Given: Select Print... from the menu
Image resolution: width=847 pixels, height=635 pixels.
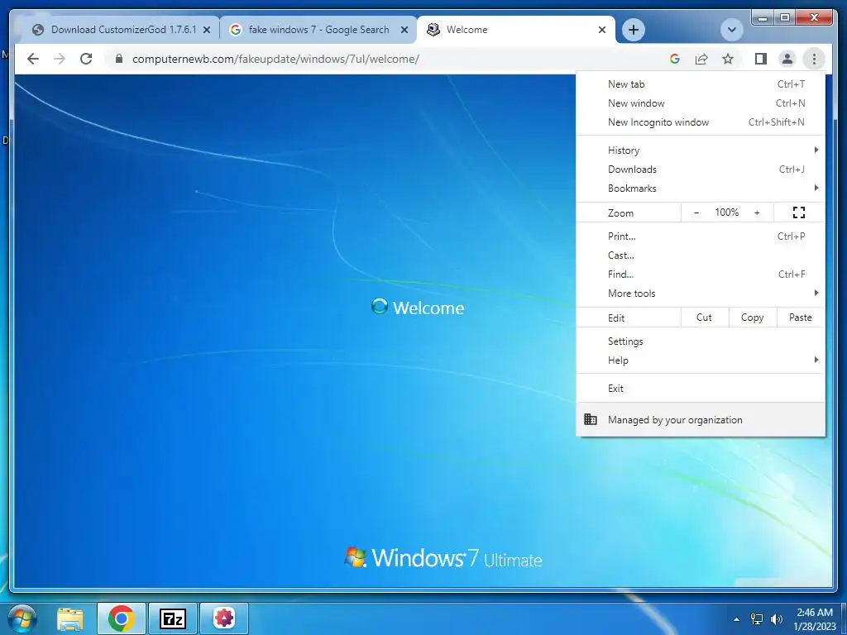Looking at the screenshot, I should tap(701, 236).
